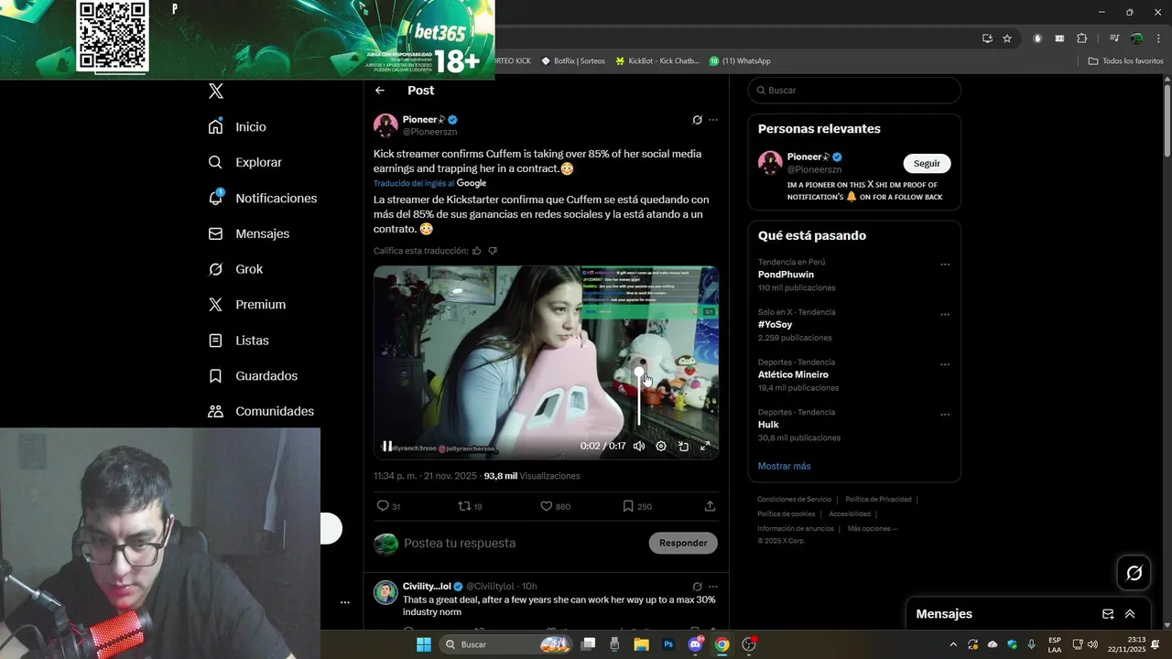Viewport: 1172px width, 659px height.
Task: Open more options on Civility's reply
Action: click(713, 587)
